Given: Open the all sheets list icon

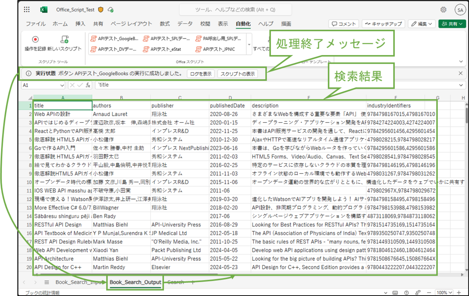Looking at the screenshot, I should (x=47, y=282).
